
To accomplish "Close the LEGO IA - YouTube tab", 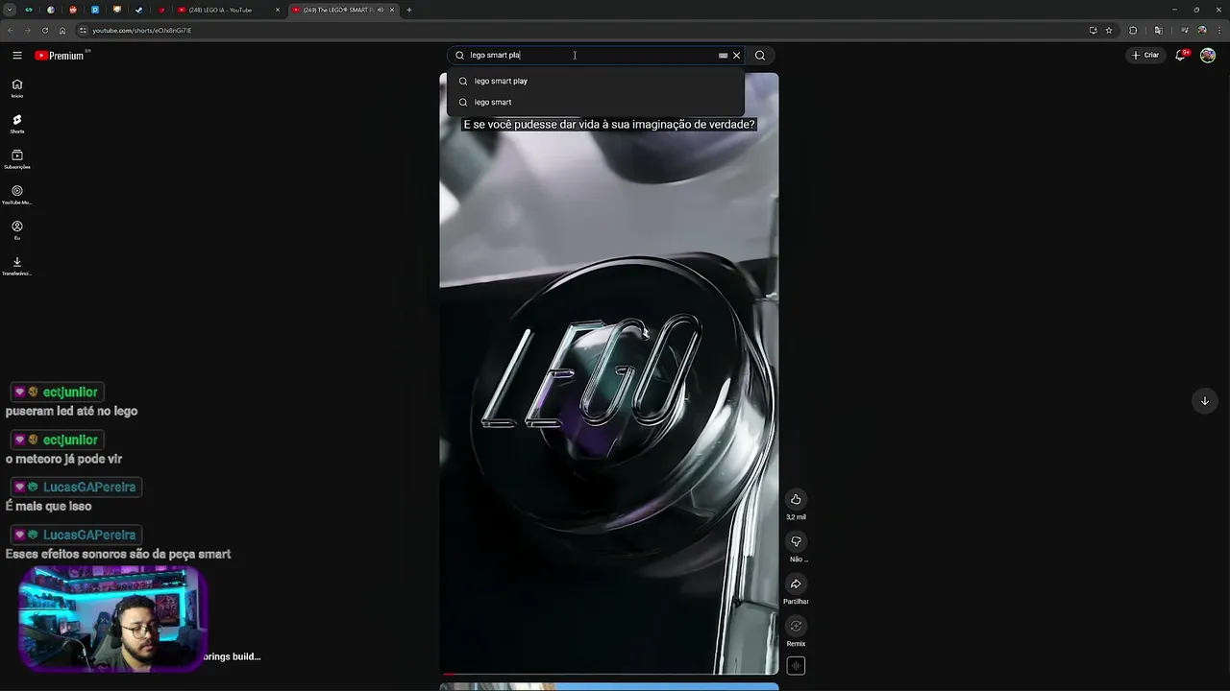I will click(278, 10).
